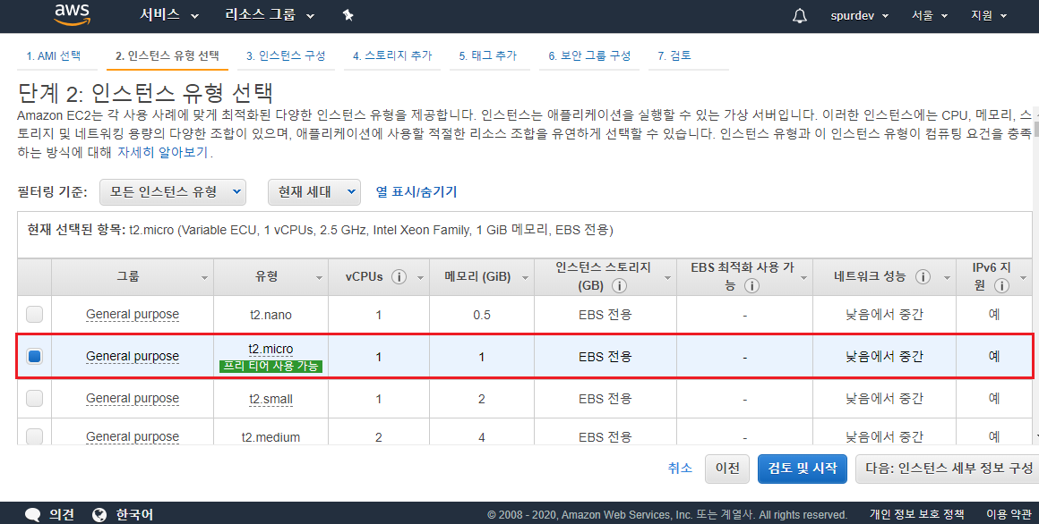Viewport: 1039px width, 524px height.
Task: Click the pin shortcut icon in navbar
Action: [x=348, y=15]
